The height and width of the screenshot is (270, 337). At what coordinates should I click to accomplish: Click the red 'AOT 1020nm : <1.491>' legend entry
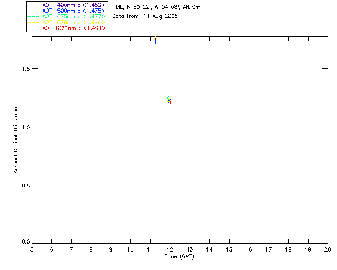pyautogui.click(x=67, y=28)
